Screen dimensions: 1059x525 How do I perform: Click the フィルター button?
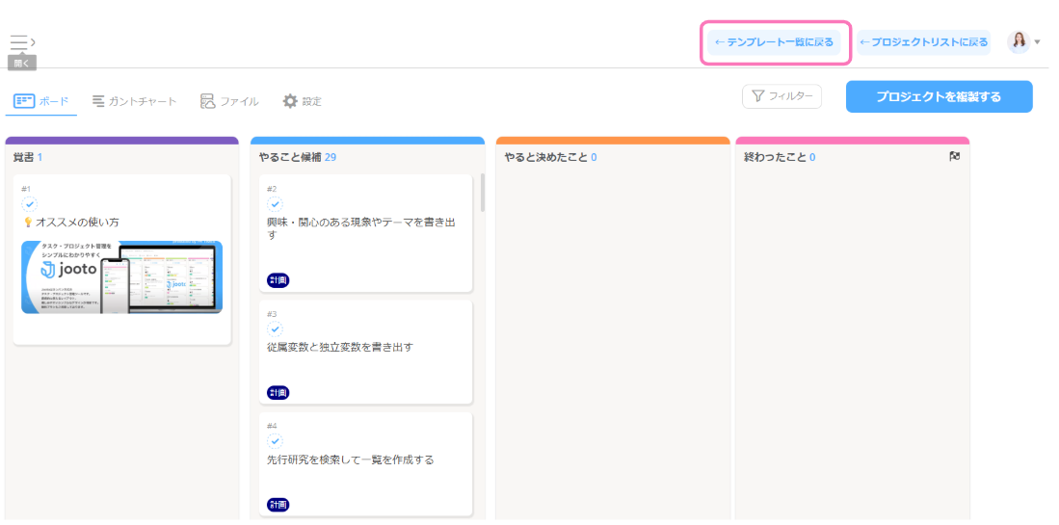point(782,96)
